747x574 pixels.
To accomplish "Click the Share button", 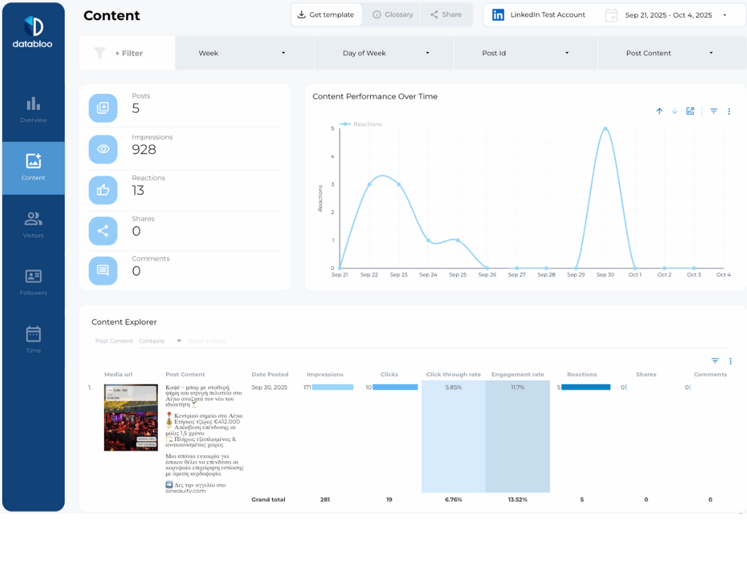I will tap(446, 14).
